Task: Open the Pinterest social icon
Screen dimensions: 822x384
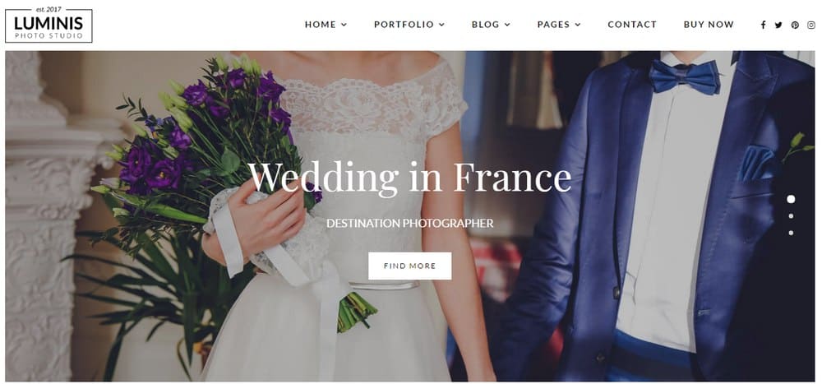Action: point(795,25)
